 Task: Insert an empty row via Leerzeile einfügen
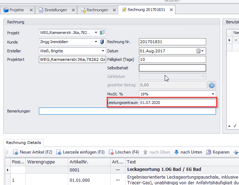[x=80, y=152]
